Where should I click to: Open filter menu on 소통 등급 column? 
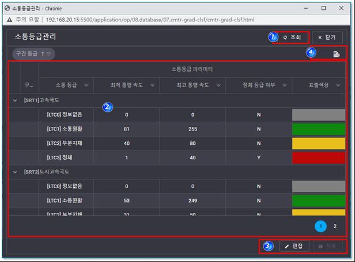coord(86,85)
